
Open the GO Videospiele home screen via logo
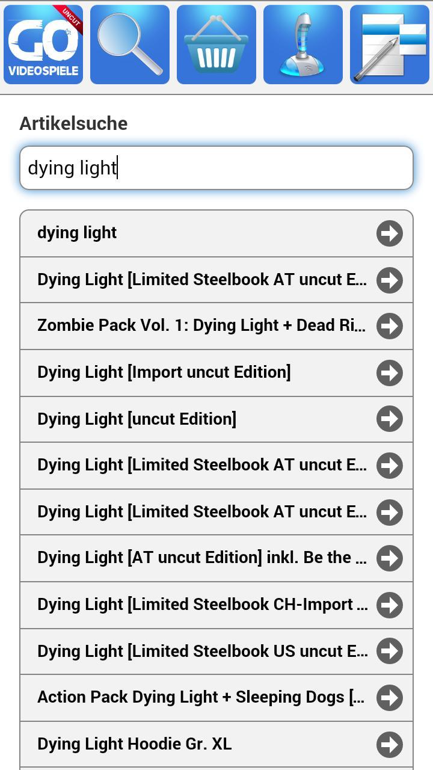(x=43, y=43)
